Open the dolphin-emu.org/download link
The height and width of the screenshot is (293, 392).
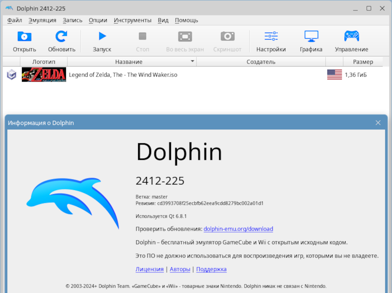tap(238, 229)
